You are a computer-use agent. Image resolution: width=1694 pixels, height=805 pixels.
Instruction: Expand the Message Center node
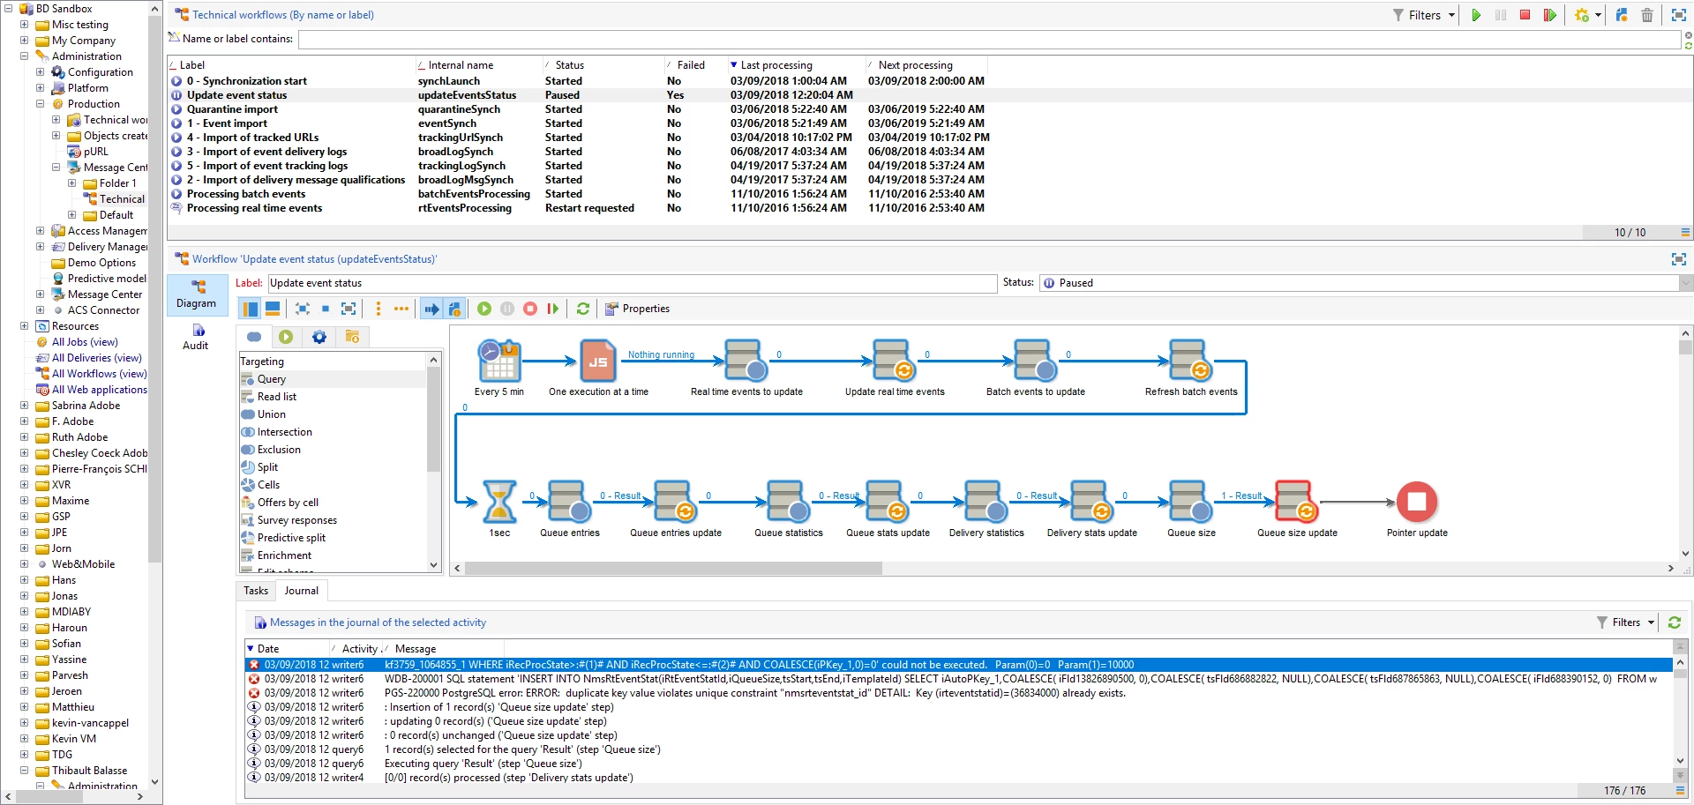coord(41,294)
